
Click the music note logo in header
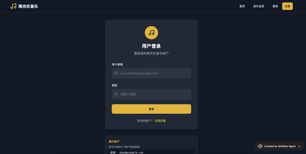(x=13, y=6)
